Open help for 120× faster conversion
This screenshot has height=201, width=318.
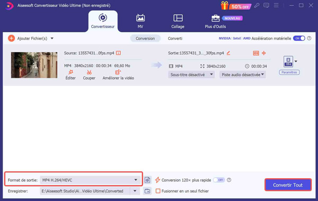coord(229,180)
